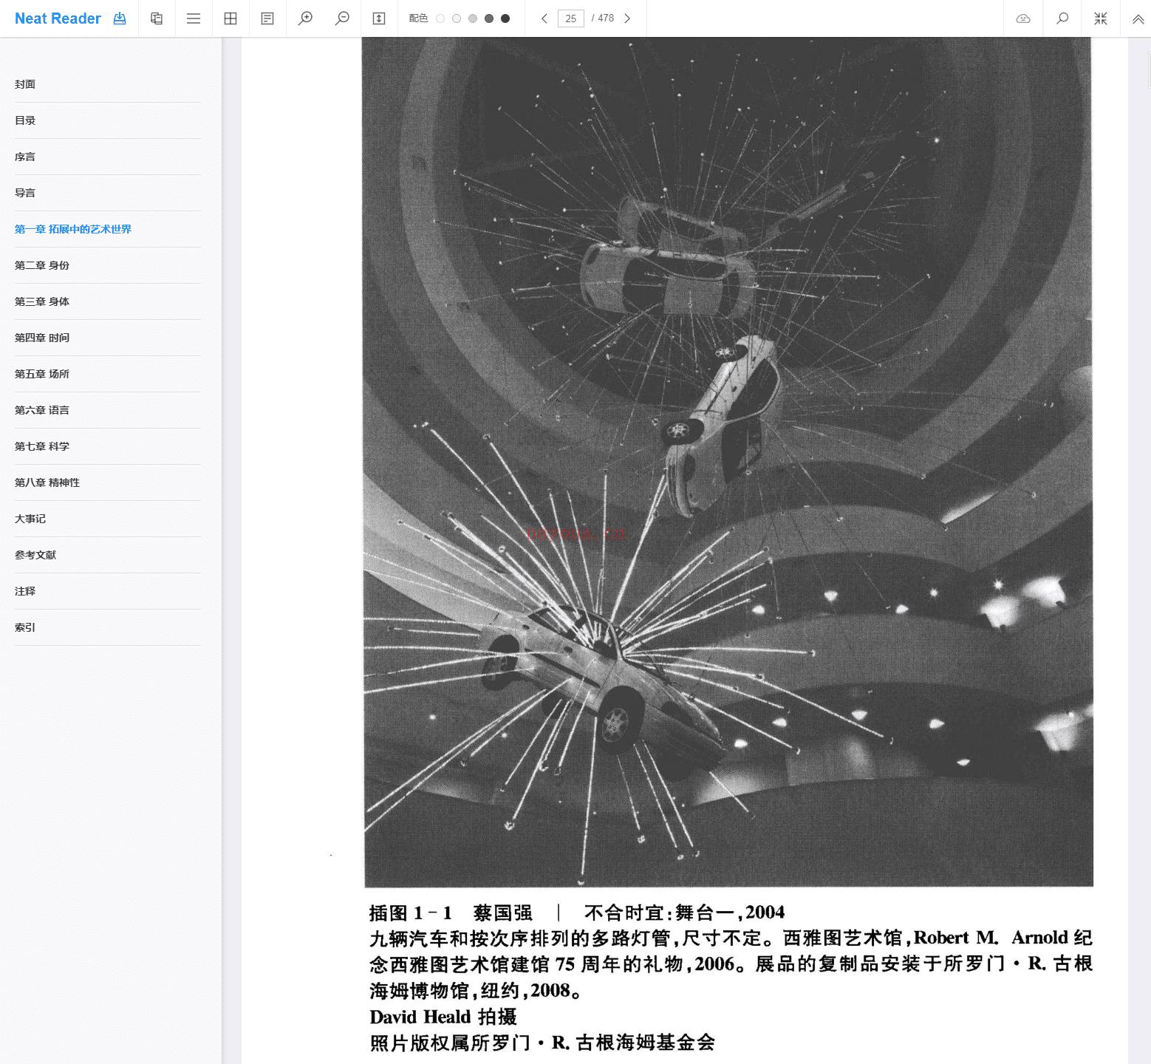The height and width of the screenshot is (1064, 1151).
Task: Click the total pages text / 478
Action: (603, 18)
